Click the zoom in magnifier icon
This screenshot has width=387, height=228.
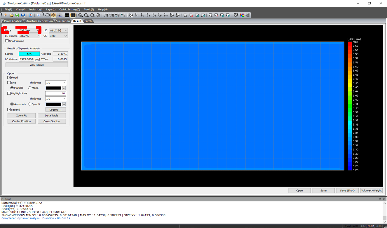(x=86, y=15)
